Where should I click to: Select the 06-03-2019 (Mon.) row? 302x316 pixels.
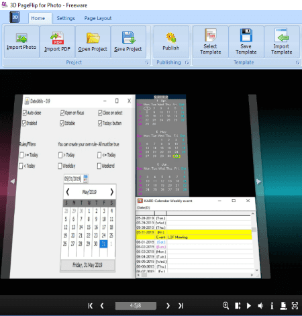(x=194, y=252)
